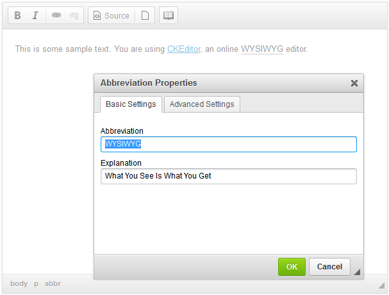Viewport: 389px width, 295px height.
Task: Toggle bold formatting in the toolbar
Action: [x=18, y=16]
